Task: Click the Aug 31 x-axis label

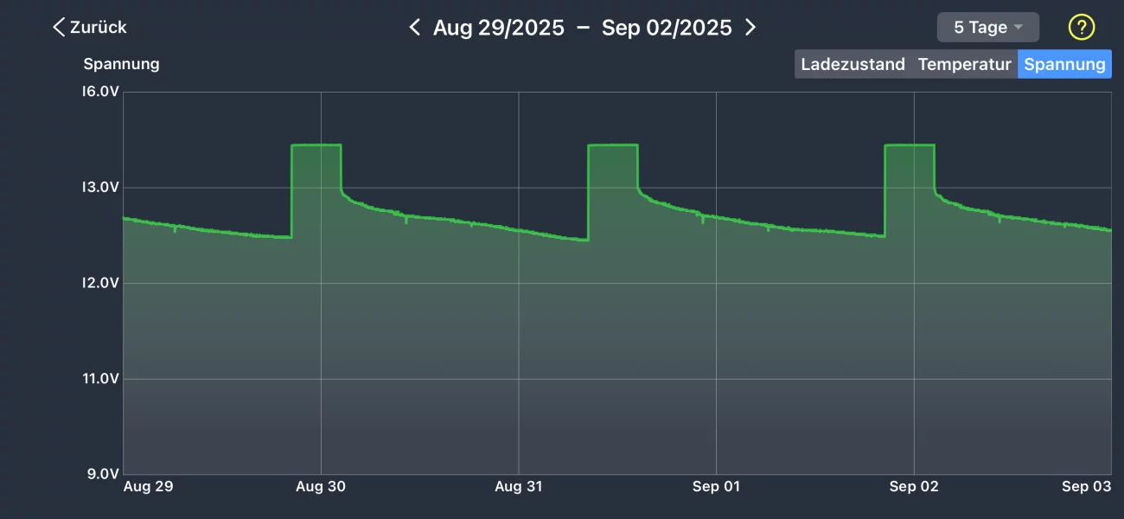Action: click(x=519, y=487)
